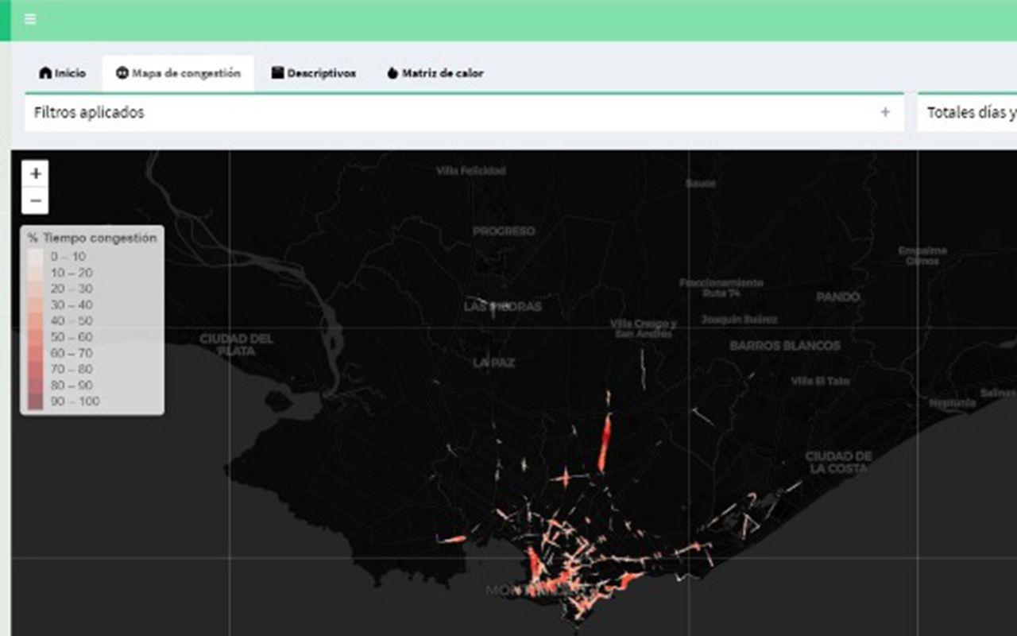Click the 30 – 40 legend label
This screenshot has width=1017, height=636.
tap(72, 305)
